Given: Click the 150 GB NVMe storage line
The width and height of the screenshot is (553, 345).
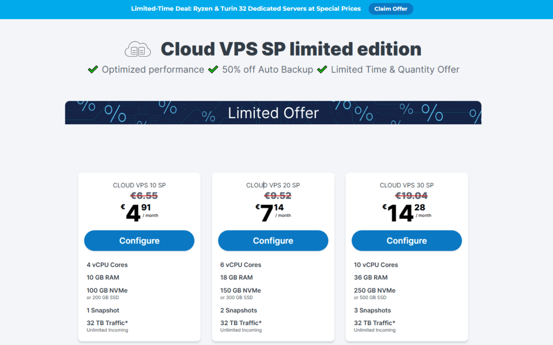Looking at the screenshot, I should 240,290.
